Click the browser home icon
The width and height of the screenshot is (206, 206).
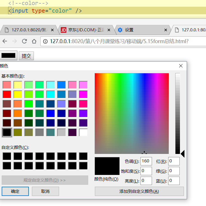tap(34, 41)
